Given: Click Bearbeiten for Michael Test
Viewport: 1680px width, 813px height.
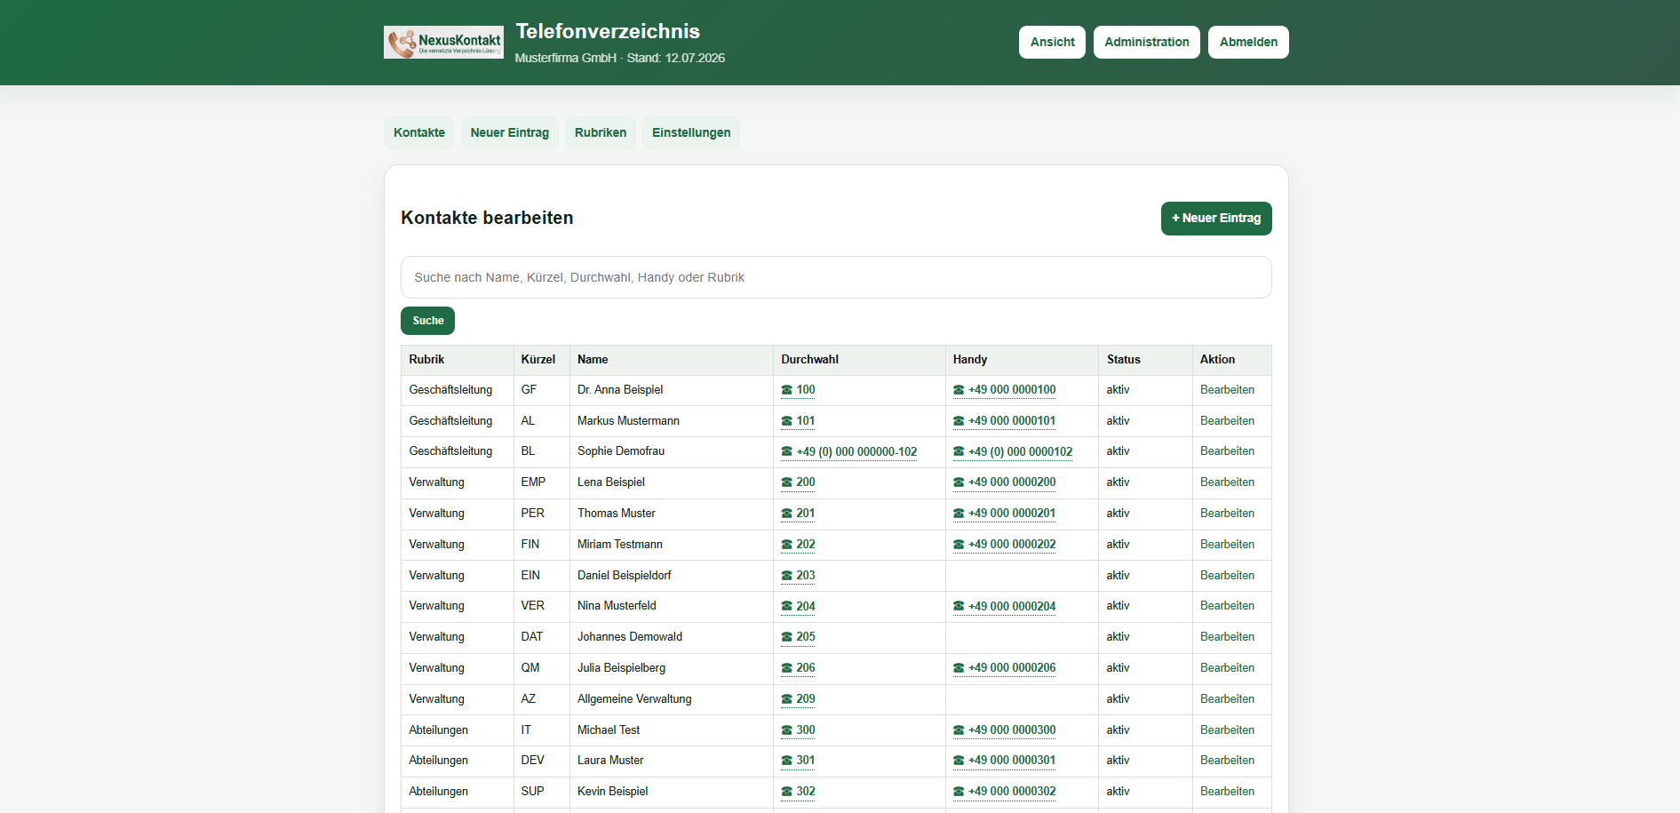Looking at the screenshot, I should [1227, 730].
